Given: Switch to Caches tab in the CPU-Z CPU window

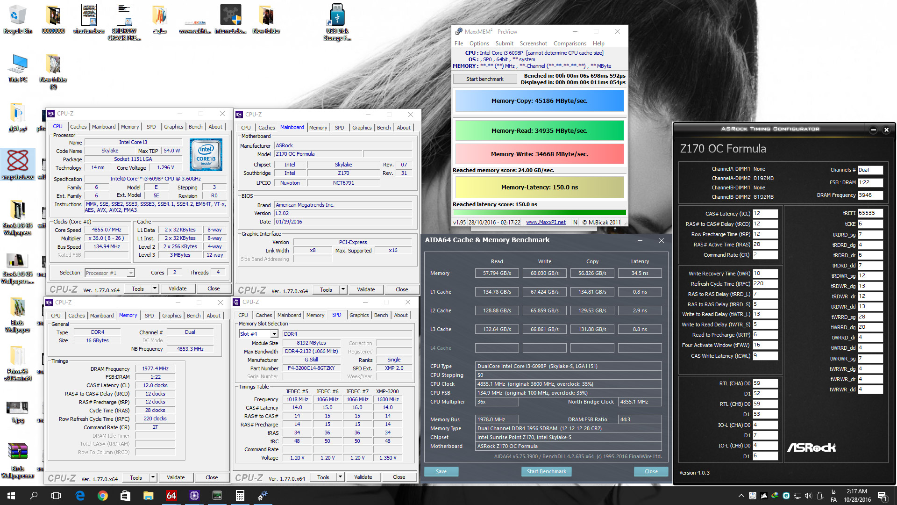Looking at the screenshot, I should click(x=78, y=127).
